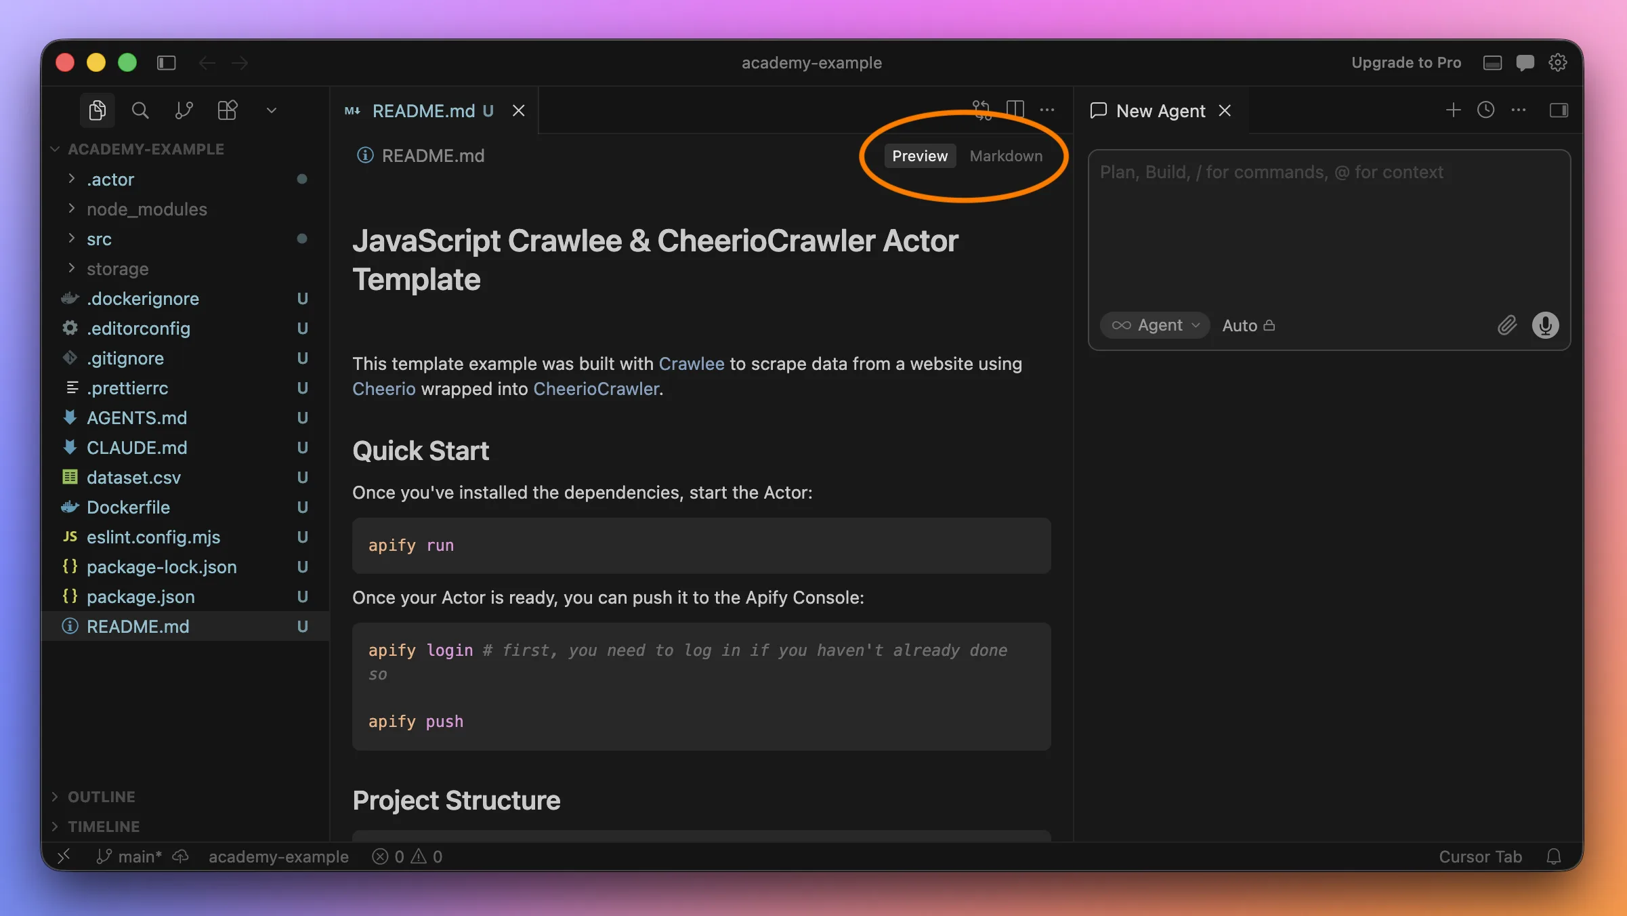The image size is (1627, 916).
Task: Open the Search view icon
Action: click(140, 110)
